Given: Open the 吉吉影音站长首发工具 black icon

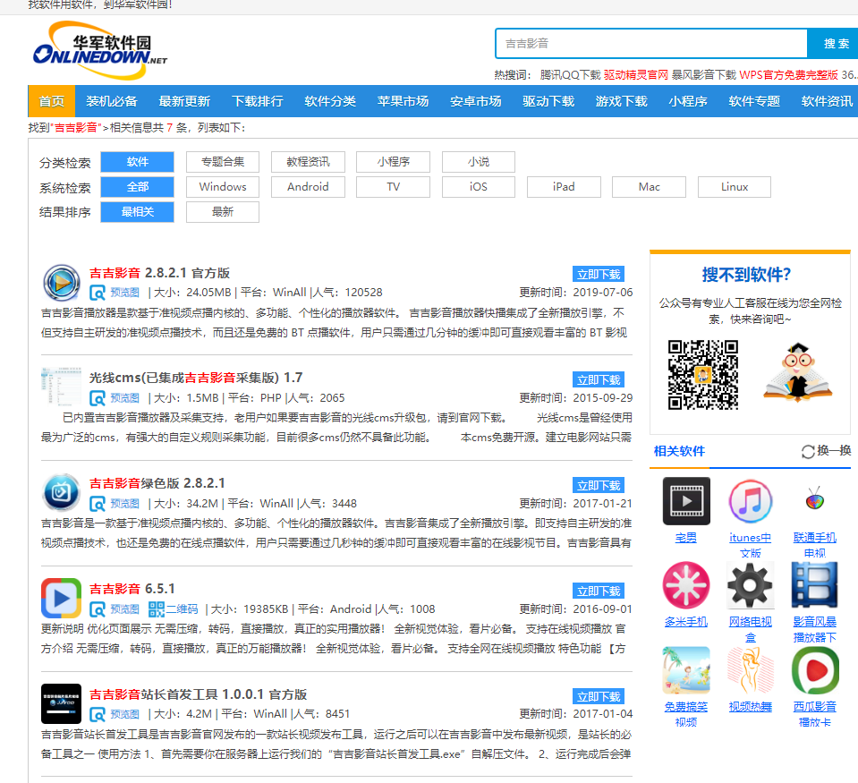Looking at the screenshot, I should (x=61, y=703).
